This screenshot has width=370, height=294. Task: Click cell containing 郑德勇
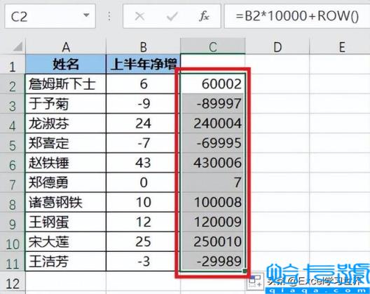pyautogui.click(x=66, y=182)
